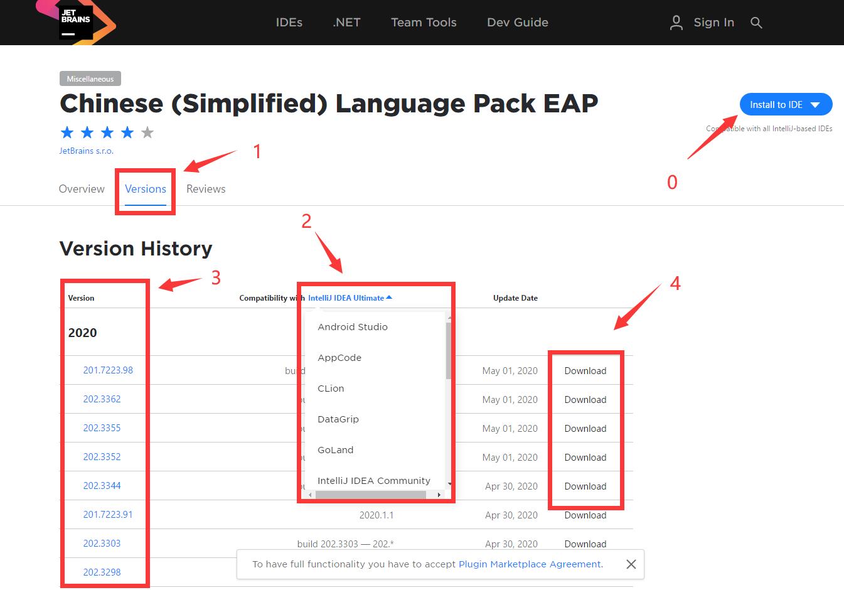The image size is (844, 590).
Task: Open the search magnifier icon
Action: pos(756,23)
